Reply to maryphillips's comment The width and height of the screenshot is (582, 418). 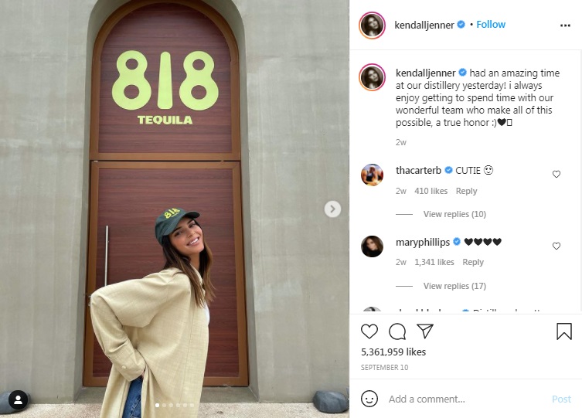(473, 262)
